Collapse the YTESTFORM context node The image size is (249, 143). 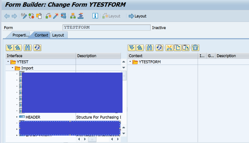[130, 62]
